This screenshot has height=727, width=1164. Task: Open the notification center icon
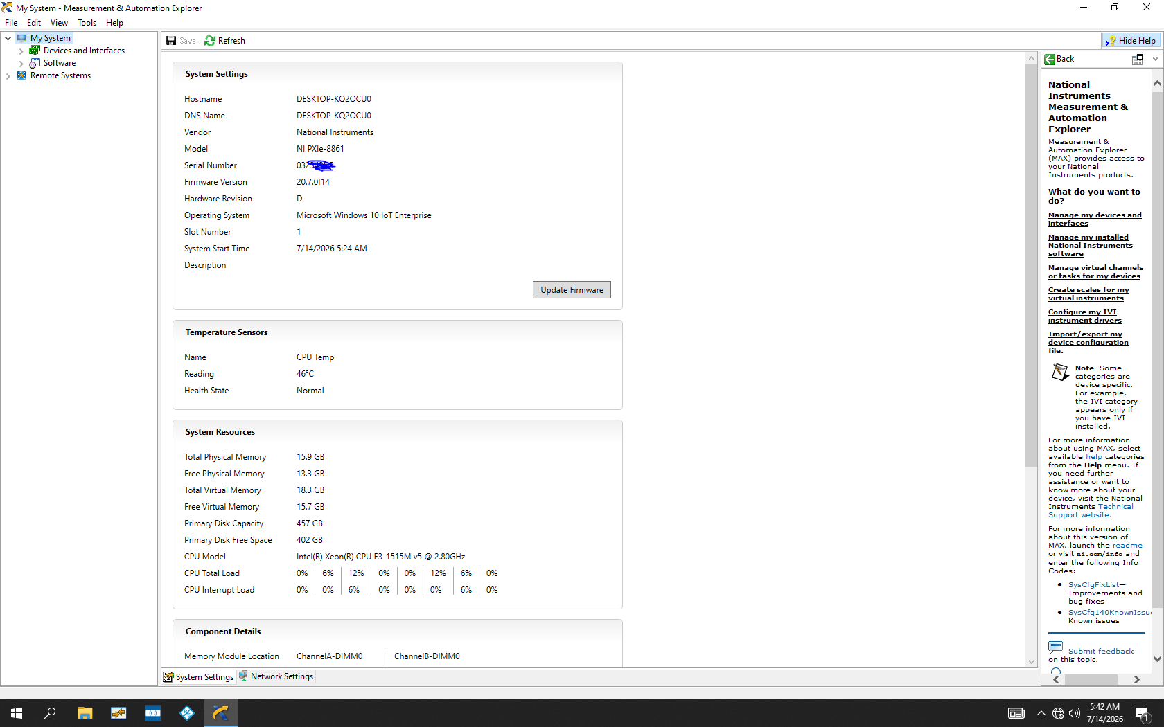click(1143, 713)
